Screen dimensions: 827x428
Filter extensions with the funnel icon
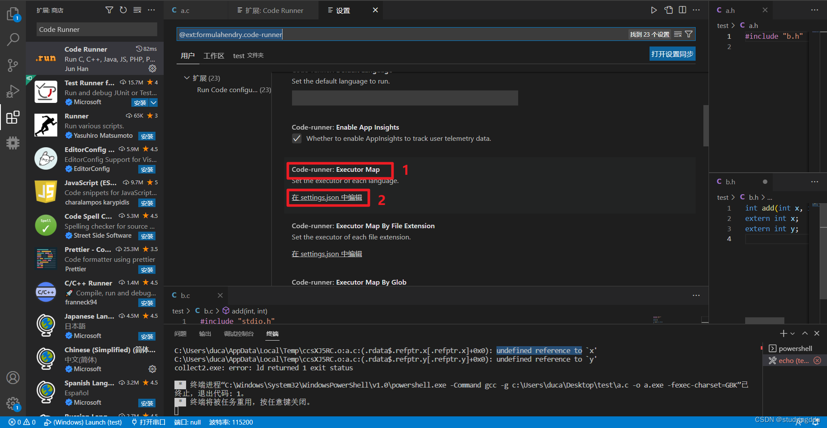pyautogui.click(x=109, y=10)
